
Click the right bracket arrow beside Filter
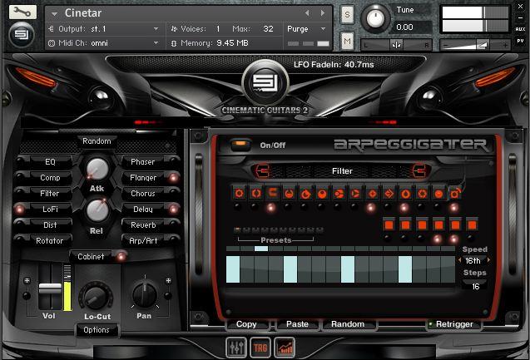point(419,170)
